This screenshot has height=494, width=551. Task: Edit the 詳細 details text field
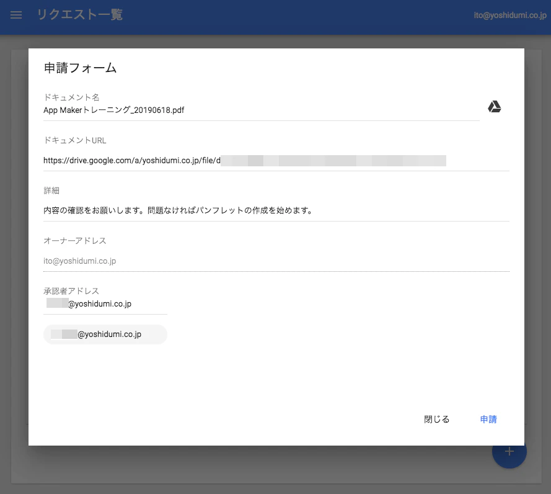tap(276, 210)
